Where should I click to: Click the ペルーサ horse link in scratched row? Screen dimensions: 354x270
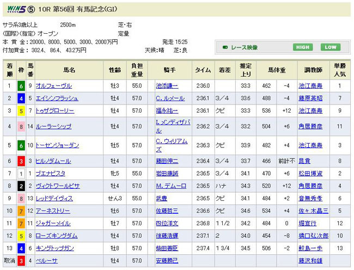point(46,261)
